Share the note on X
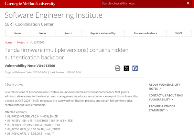Viewport: 194px width, 137px height. tap(126, 68)
